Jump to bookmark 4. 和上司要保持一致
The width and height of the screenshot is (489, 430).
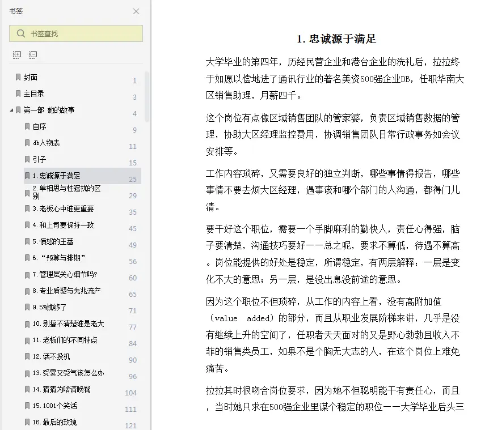[63, 225]
